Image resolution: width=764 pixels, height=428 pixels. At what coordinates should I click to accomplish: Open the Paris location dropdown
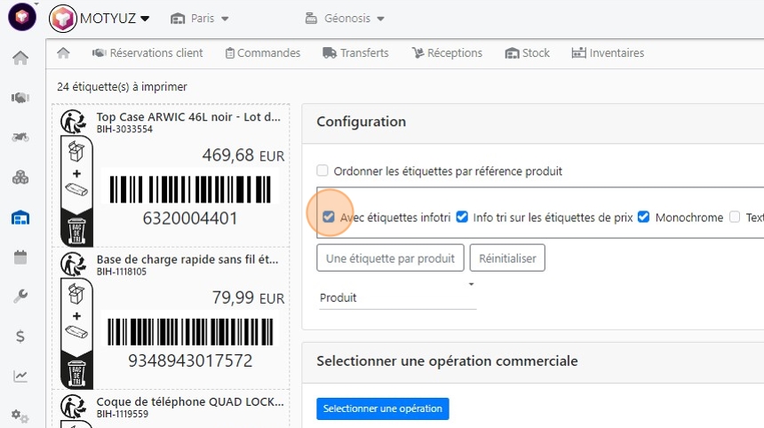pos(200,19)
